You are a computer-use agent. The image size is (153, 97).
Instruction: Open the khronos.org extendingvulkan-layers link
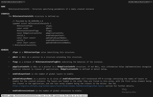click(58, 86)
